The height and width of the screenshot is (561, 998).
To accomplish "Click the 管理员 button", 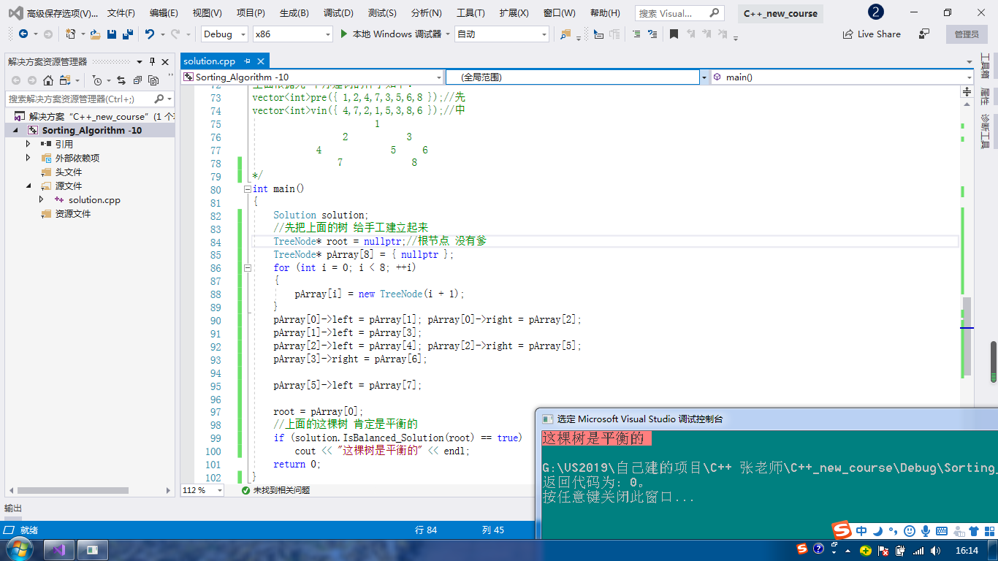I will pos(967,34).
